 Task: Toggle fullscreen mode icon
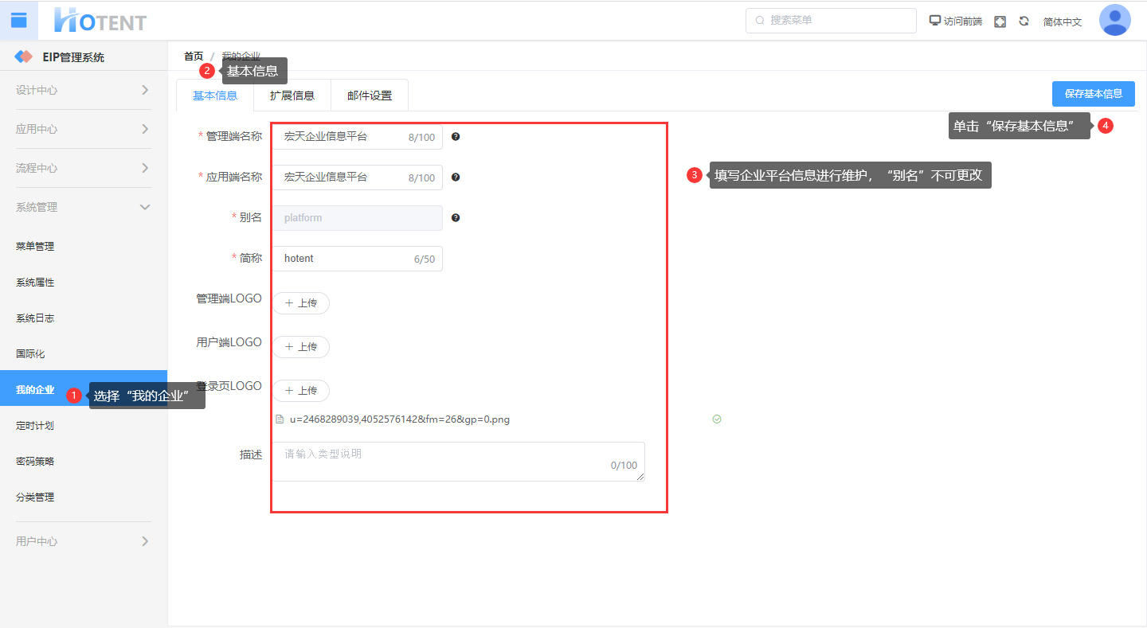(1000, 21)
